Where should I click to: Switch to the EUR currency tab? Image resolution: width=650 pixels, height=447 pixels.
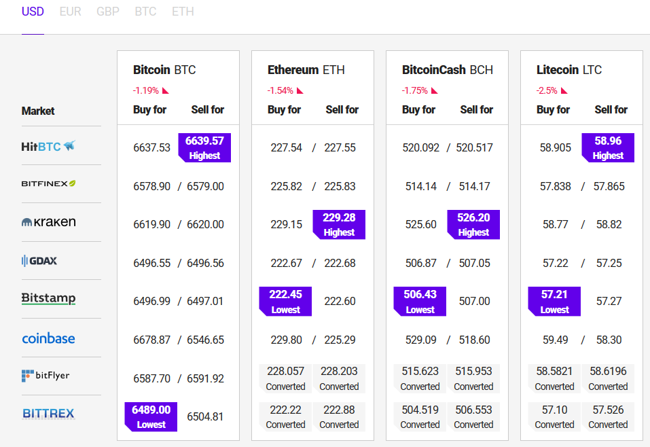click(x=70, y=12)
